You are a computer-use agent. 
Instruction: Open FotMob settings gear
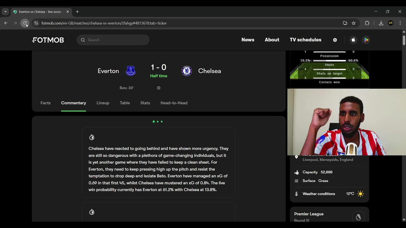335,40
